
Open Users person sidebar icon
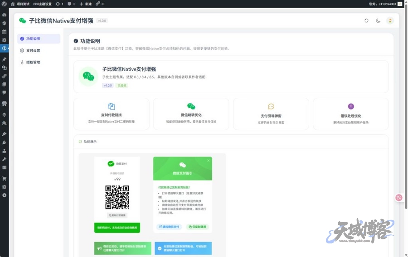pos(4,151)
